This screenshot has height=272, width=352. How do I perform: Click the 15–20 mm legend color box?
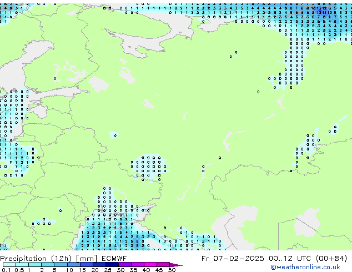pos(86,265)
